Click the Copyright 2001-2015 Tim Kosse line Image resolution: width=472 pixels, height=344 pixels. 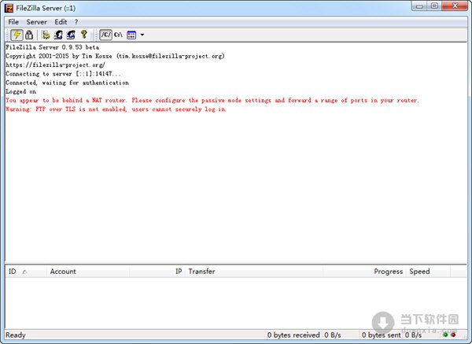(115, 56)
